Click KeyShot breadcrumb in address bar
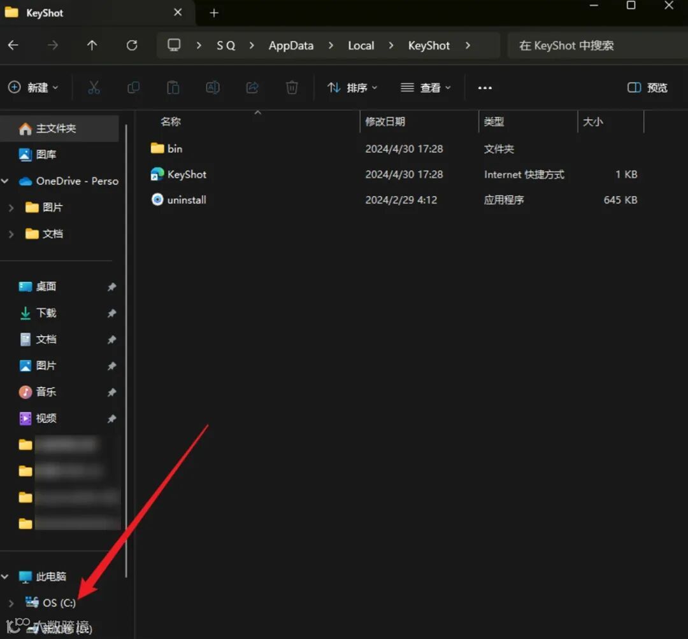688x639 pixels. point(429,46)
